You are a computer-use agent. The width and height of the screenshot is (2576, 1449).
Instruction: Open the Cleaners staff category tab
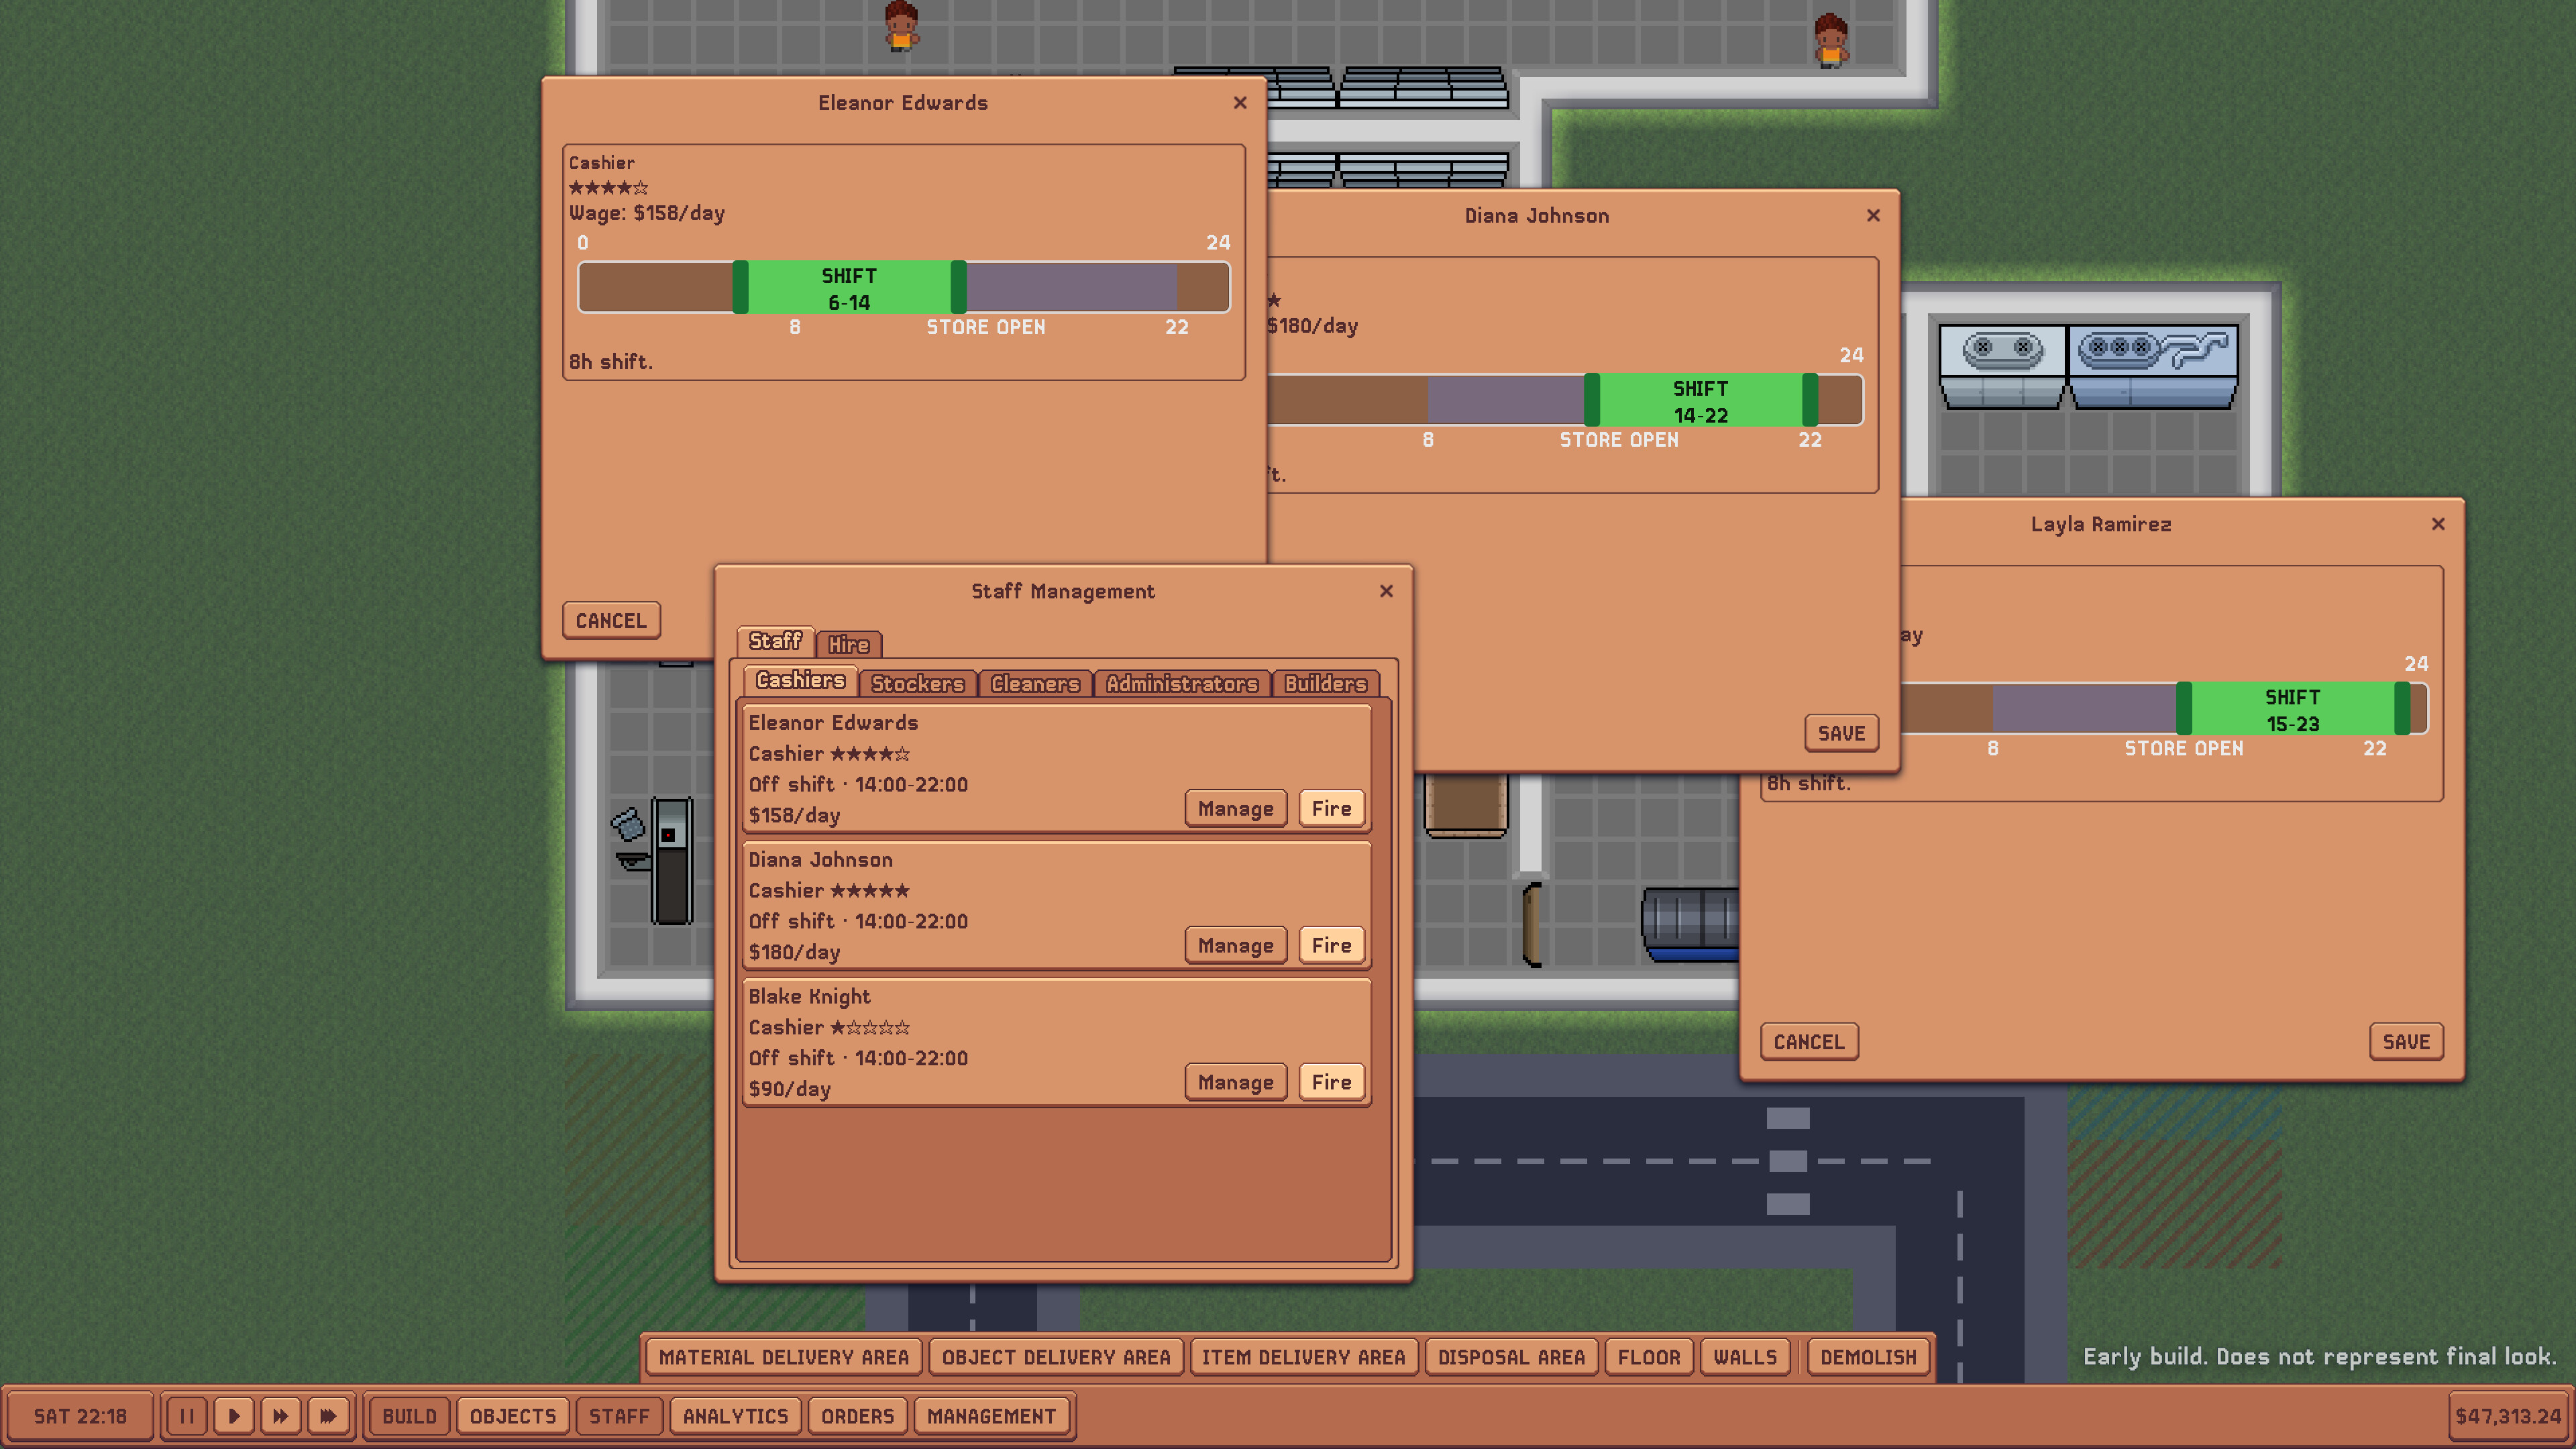click(x=1035, y=683)
